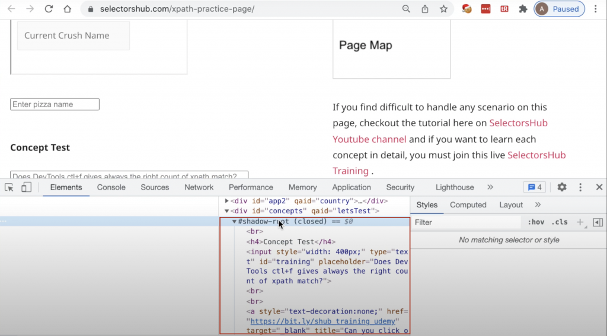Reload the page

(x=49, y=9)
